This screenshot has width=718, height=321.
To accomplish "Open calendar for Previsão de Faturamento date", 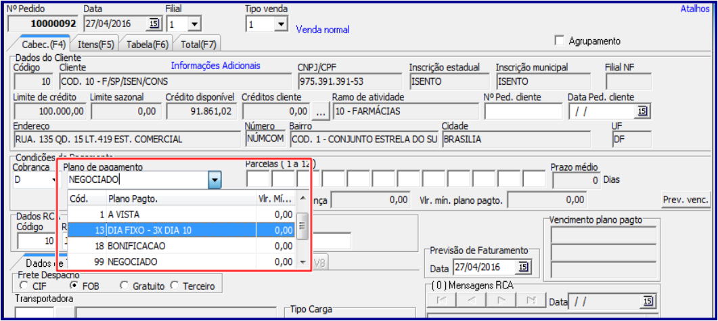I will [x=522, y=267].
